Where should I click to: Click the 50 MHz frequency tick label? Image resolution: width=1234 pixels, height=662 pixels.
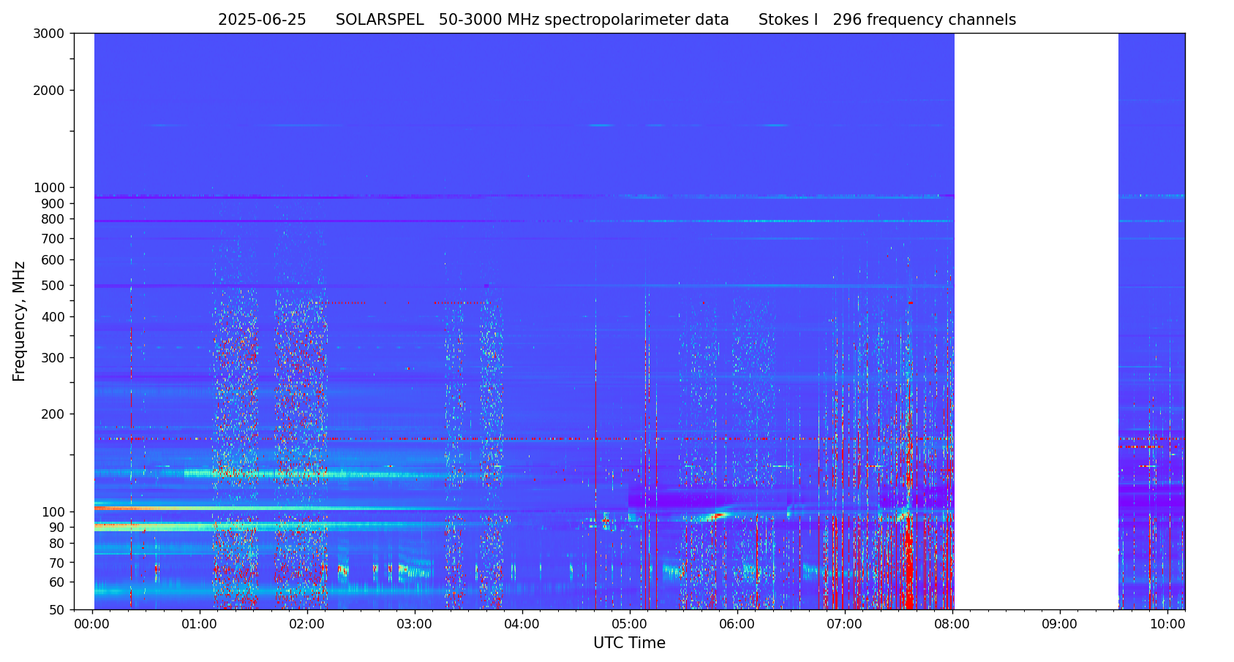(x=56, y=610)
